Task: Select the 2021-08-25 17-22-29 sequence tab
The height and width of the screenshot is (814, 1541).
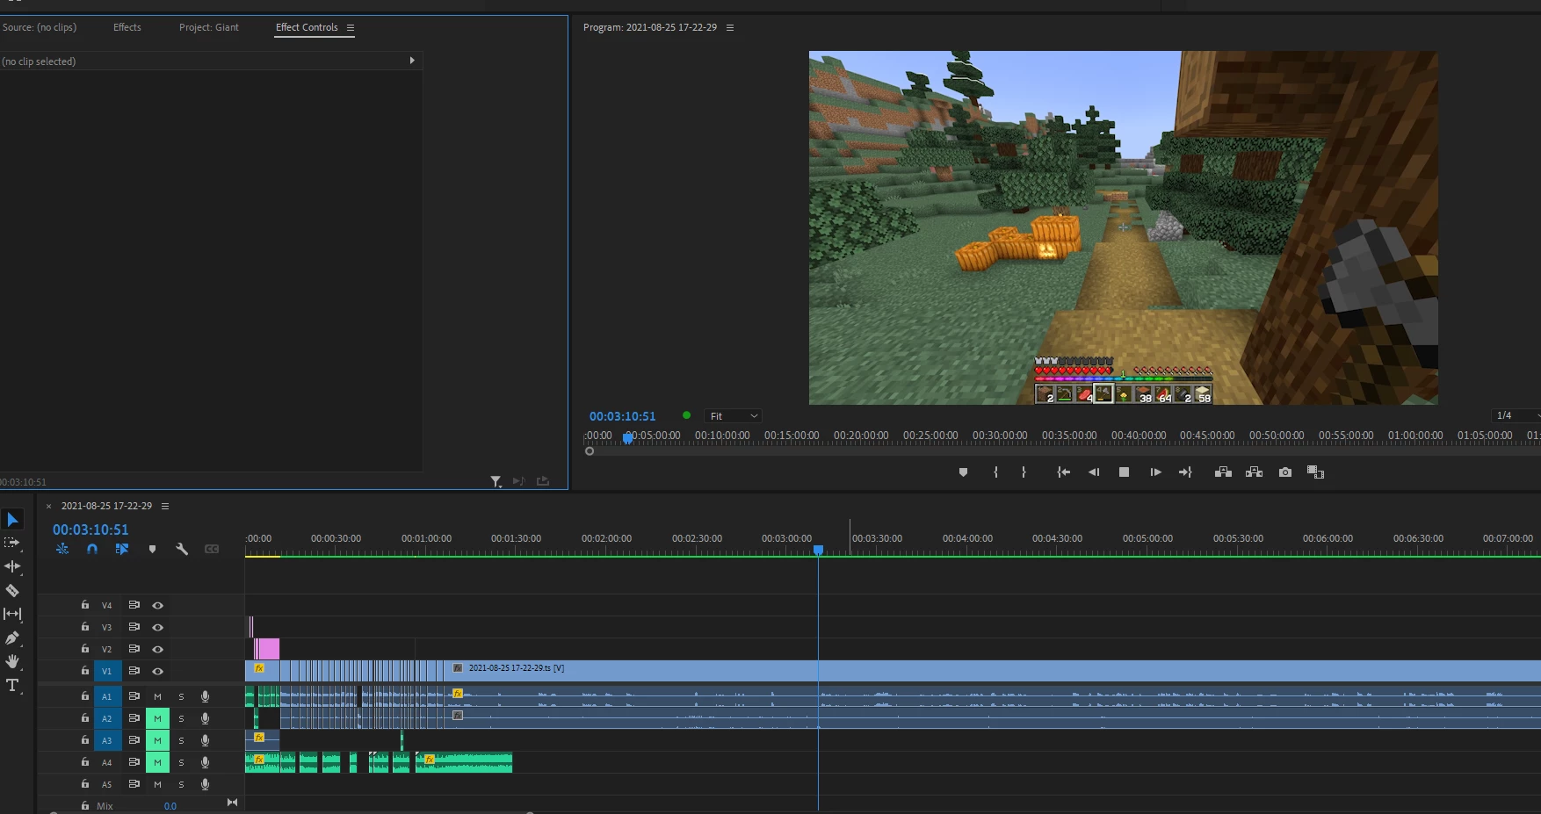Action: [106, 506]
